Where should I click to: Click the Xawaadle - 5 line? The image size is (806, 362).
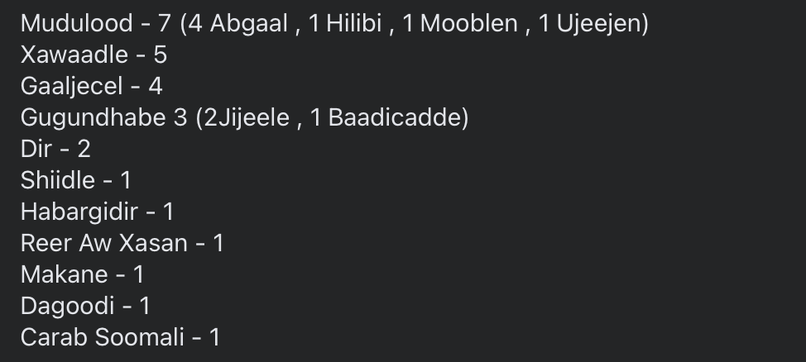[x=94, y=55]
